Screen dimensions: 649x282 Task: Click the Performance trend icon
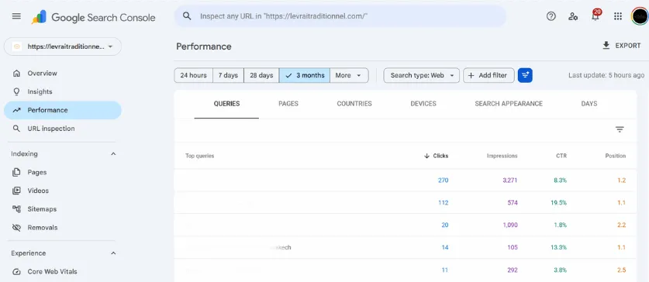(16, 110)
